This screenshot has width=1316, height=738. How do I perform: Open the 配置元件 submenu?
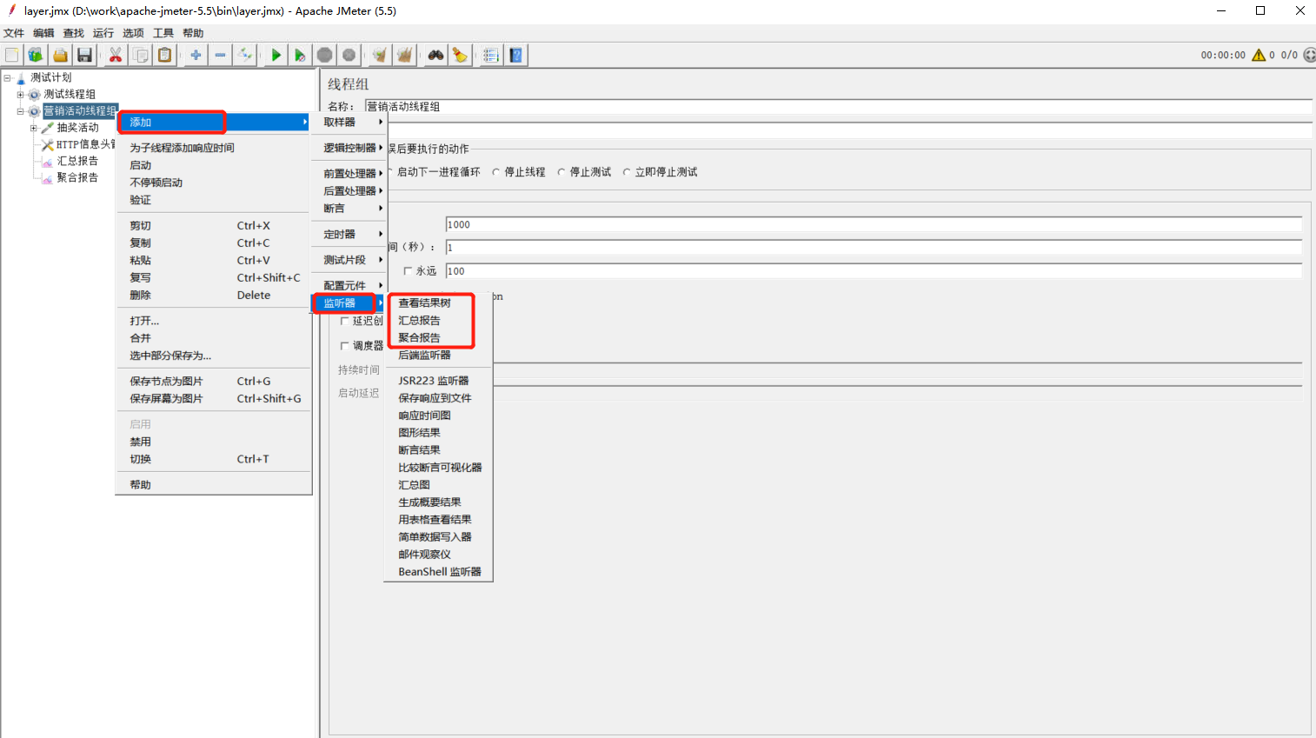point(349,286)
